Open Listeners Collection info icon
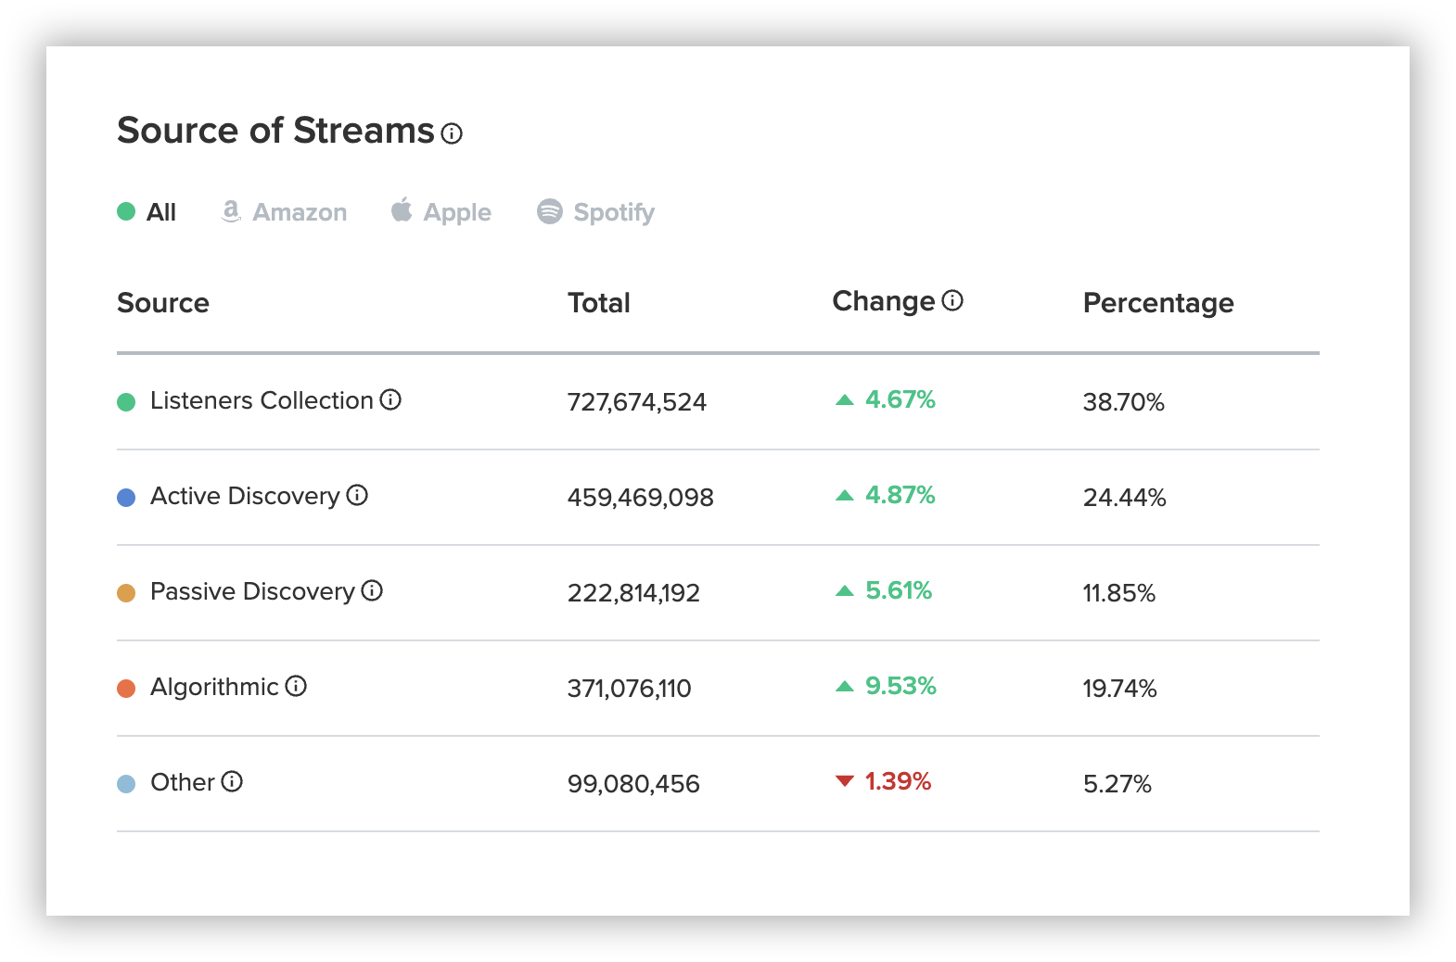Image resolution: width=1456 pixels, height=962 pixels. coord(390,399)
